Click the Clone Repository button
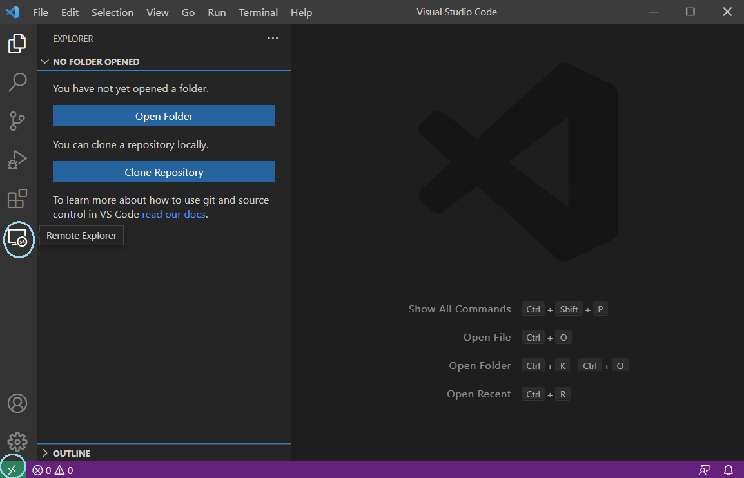The width and height of the screenshot is (744, 478). 164,171
